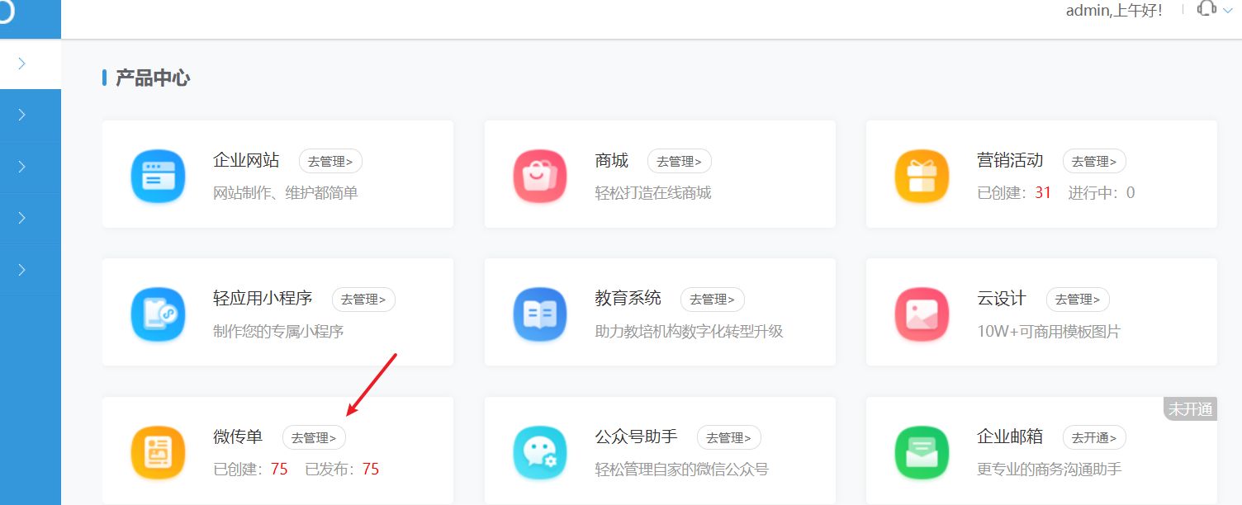Viewport: 1242px width, 505px height.
Task: Open the admin account dropdown chevron
Action: 1228,11
